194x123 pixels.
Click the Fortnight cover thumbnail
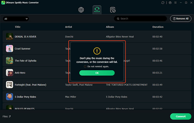10,85
